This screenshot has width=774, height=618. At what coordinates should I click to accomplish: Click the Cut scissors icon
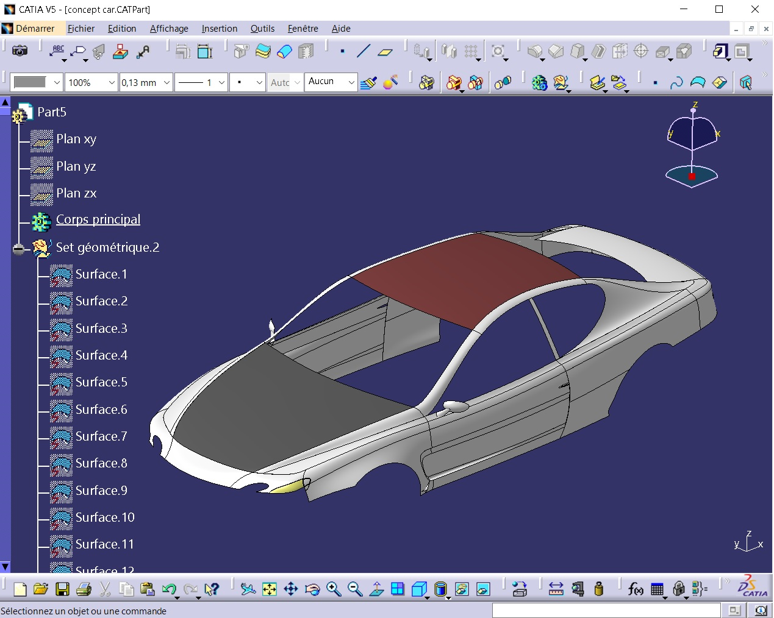105,589
